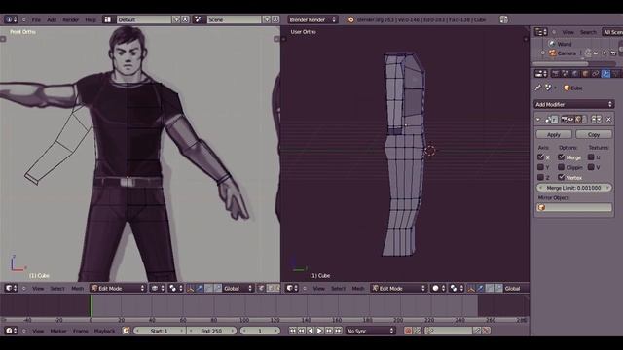Open the Object constraints tab
This screenshot has width=623, height=350.
pos(595,74)
